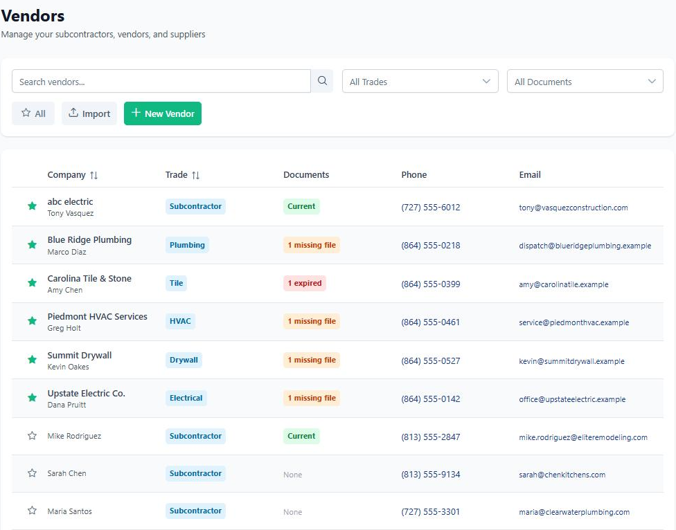Click the Phone column header
This screenshot has width=676, height=530.
tap(414, 175)
